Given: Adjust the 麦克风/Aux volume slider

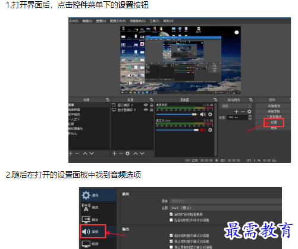Looking at the screenshot, I should pos(177,130).
